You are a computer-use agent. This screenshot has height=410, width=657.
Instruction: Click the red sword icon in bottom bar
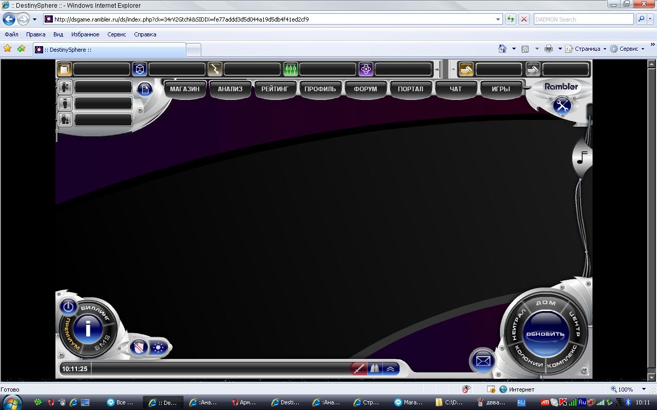tap(359, 368)
